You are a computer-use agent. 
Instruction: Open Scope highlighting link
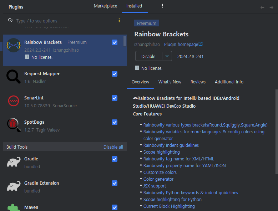(162, 152)
